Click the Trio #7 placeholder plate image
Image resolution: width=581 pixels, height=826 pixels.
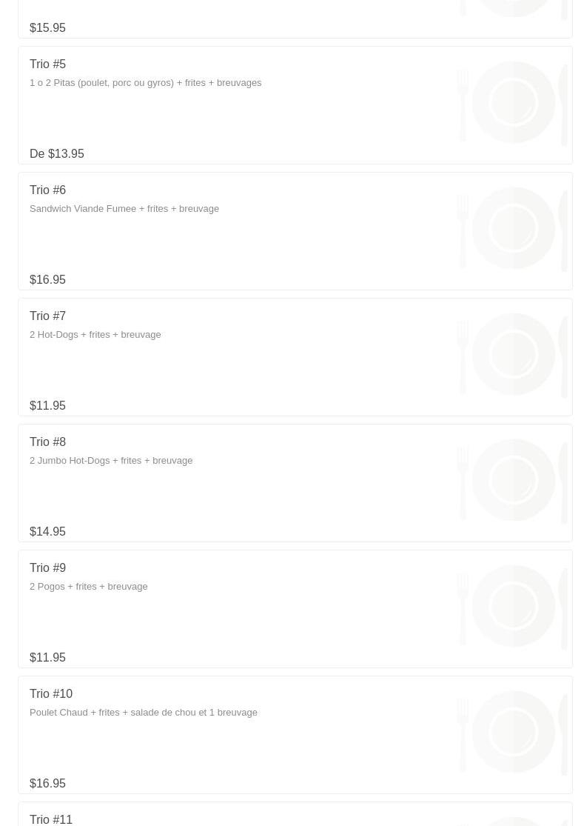tap(513, 354)
